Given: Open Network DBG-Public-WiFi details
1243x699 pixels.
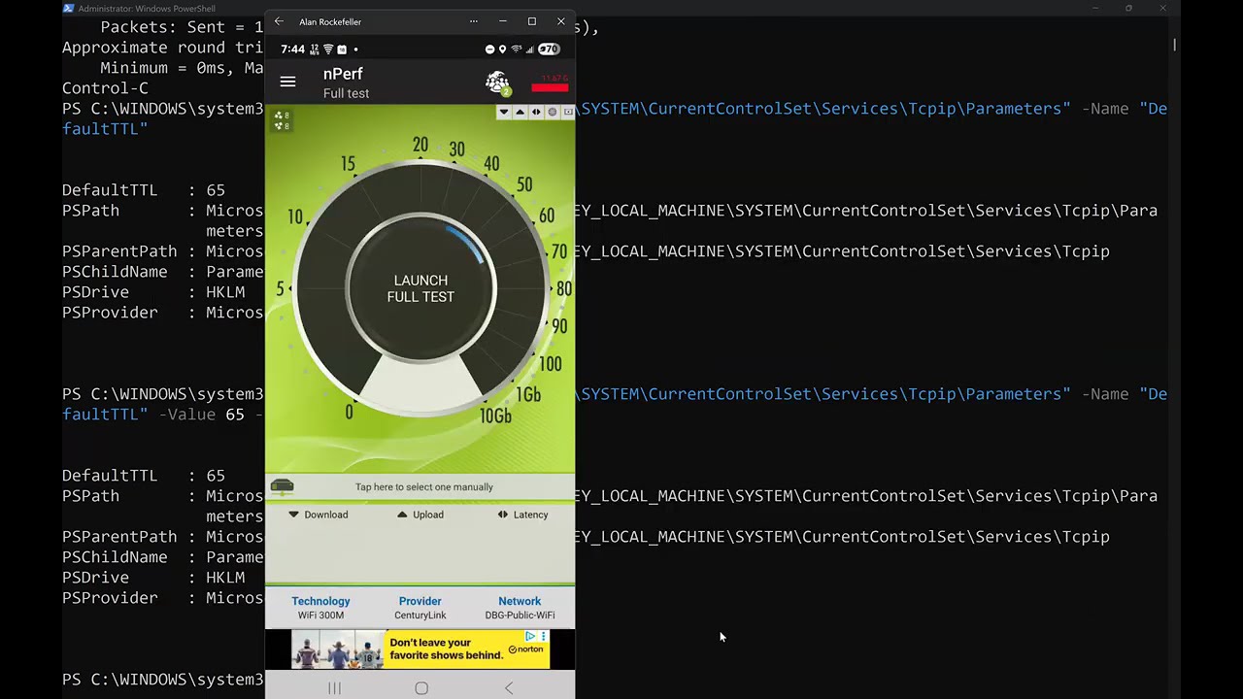Looking at the screenshot, I should click(x=521, y=608).
